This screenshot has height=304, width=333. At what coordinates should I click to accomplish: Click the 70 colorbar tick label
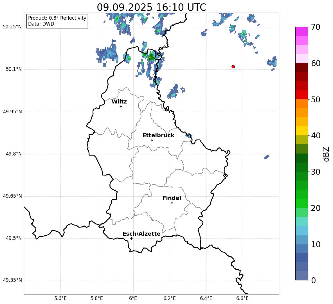tap(316, 27)
